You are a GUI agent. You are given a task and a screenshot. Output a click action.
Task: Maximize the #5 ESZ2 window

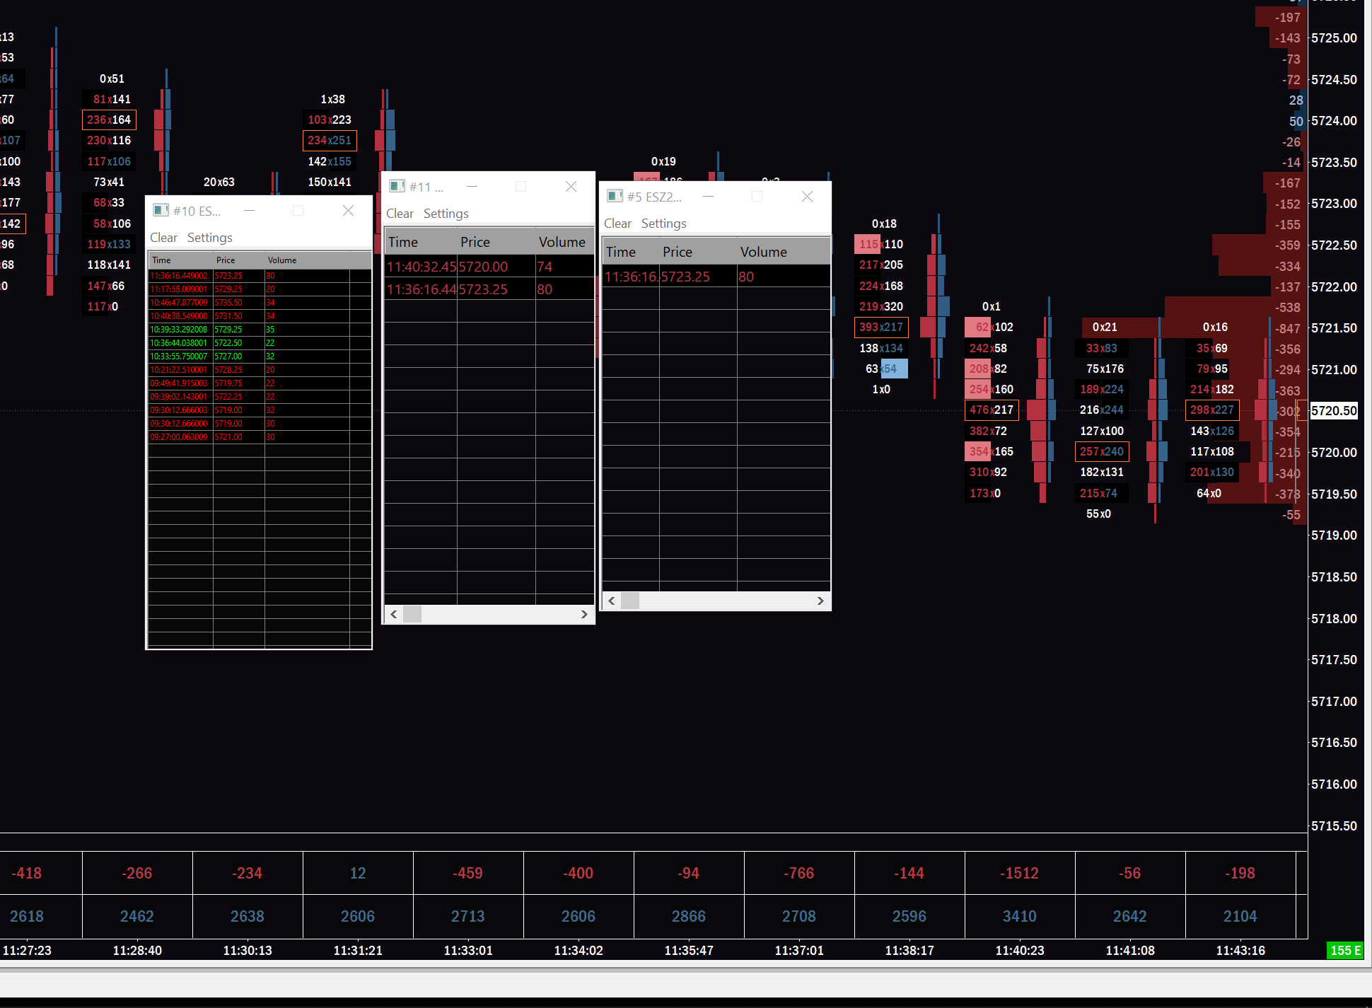click(x=757, y=197)
